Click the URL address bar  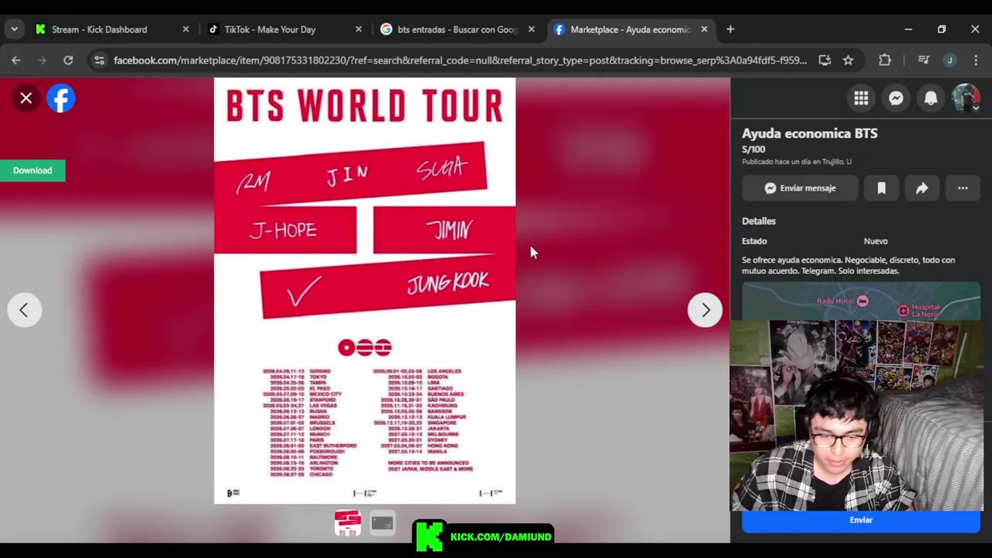click(460, 60)
